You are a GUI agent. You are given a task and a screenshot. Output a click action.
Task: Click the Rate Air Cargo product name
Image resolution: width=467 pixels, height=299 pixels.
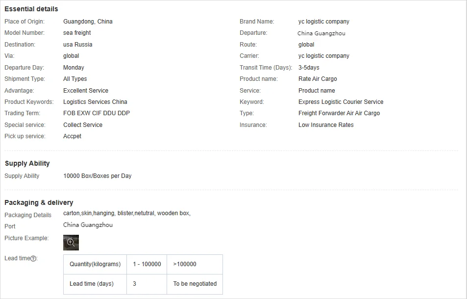click(x=318, y=79)
